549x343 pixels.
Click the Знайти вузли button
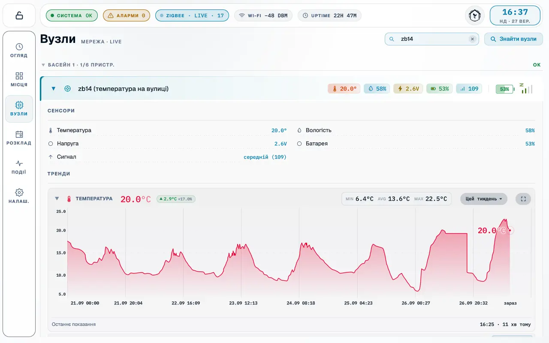(513, 39)
